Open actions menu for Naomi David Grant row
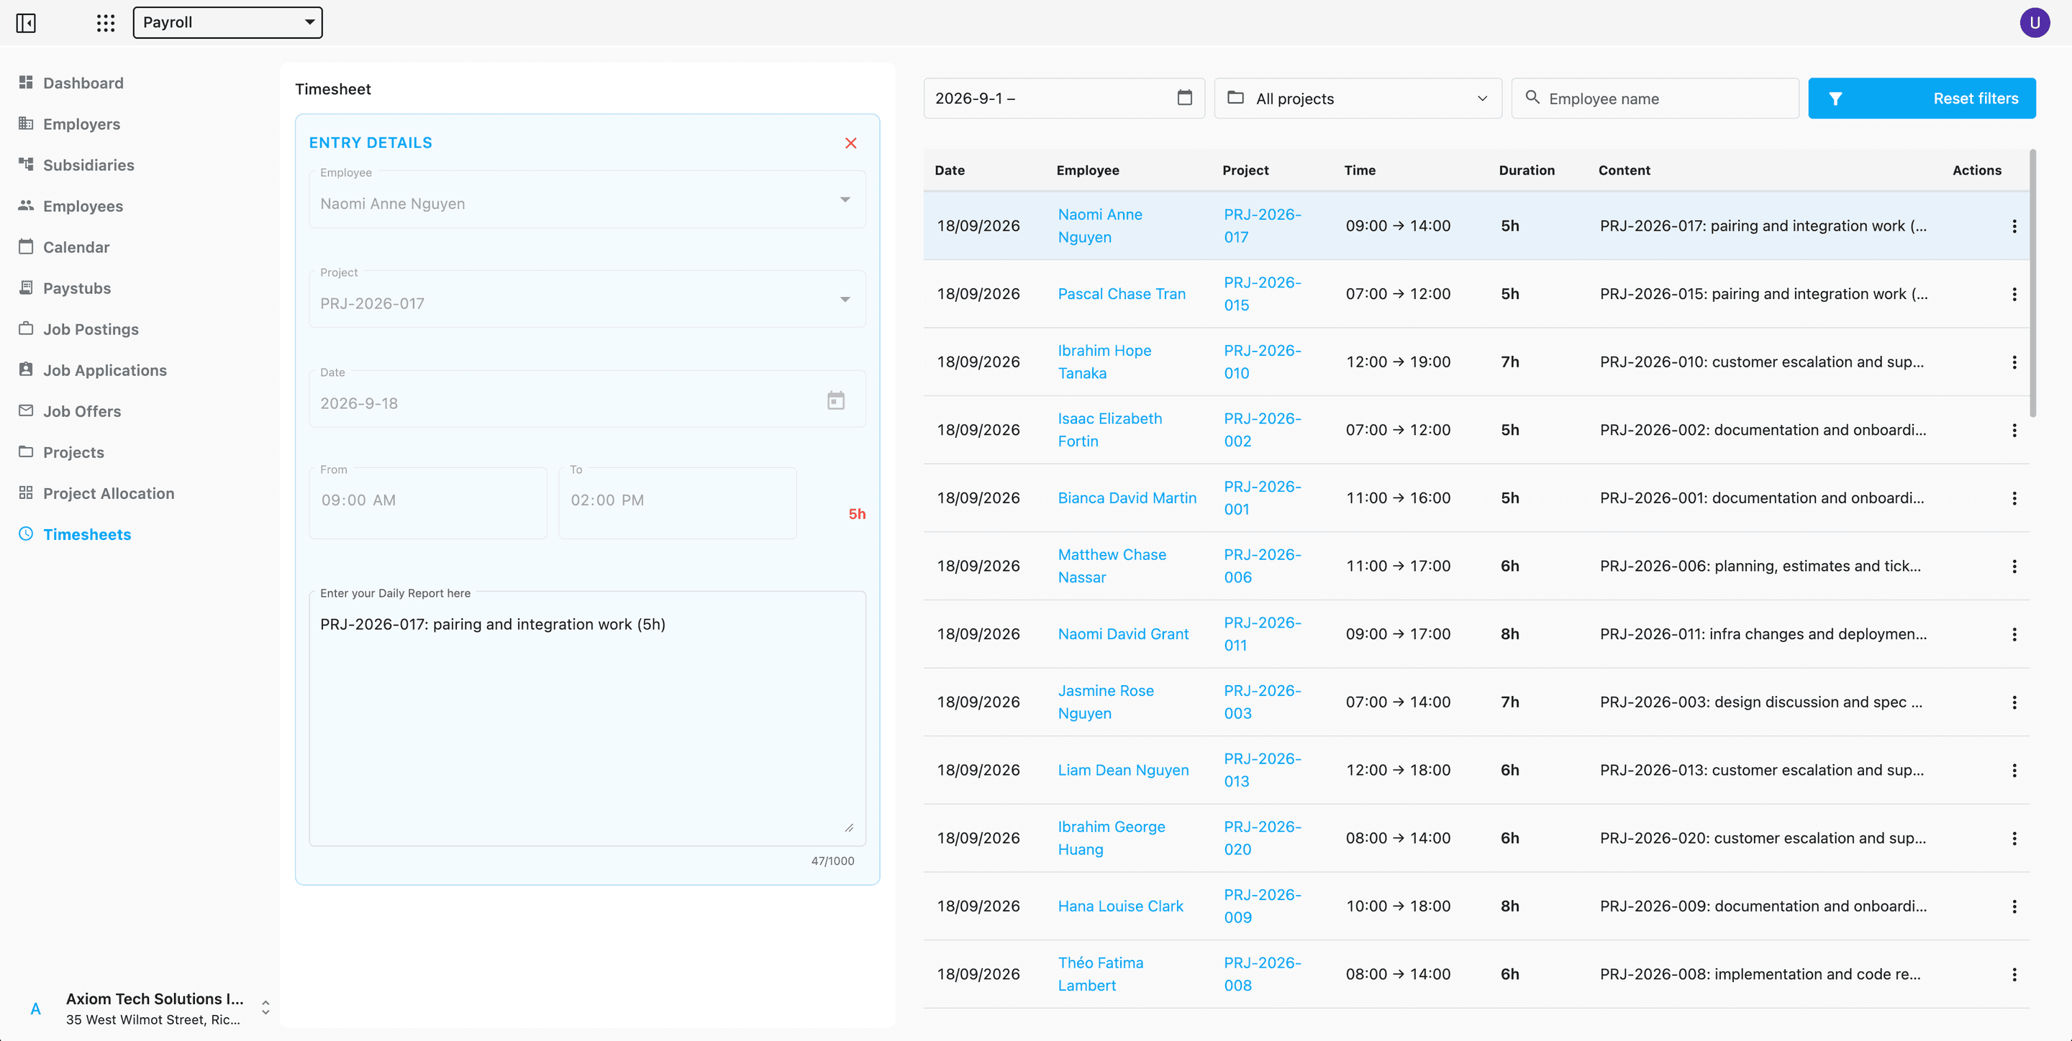The width and height of the screenshot is (2072, 1041). (2013, 634)
